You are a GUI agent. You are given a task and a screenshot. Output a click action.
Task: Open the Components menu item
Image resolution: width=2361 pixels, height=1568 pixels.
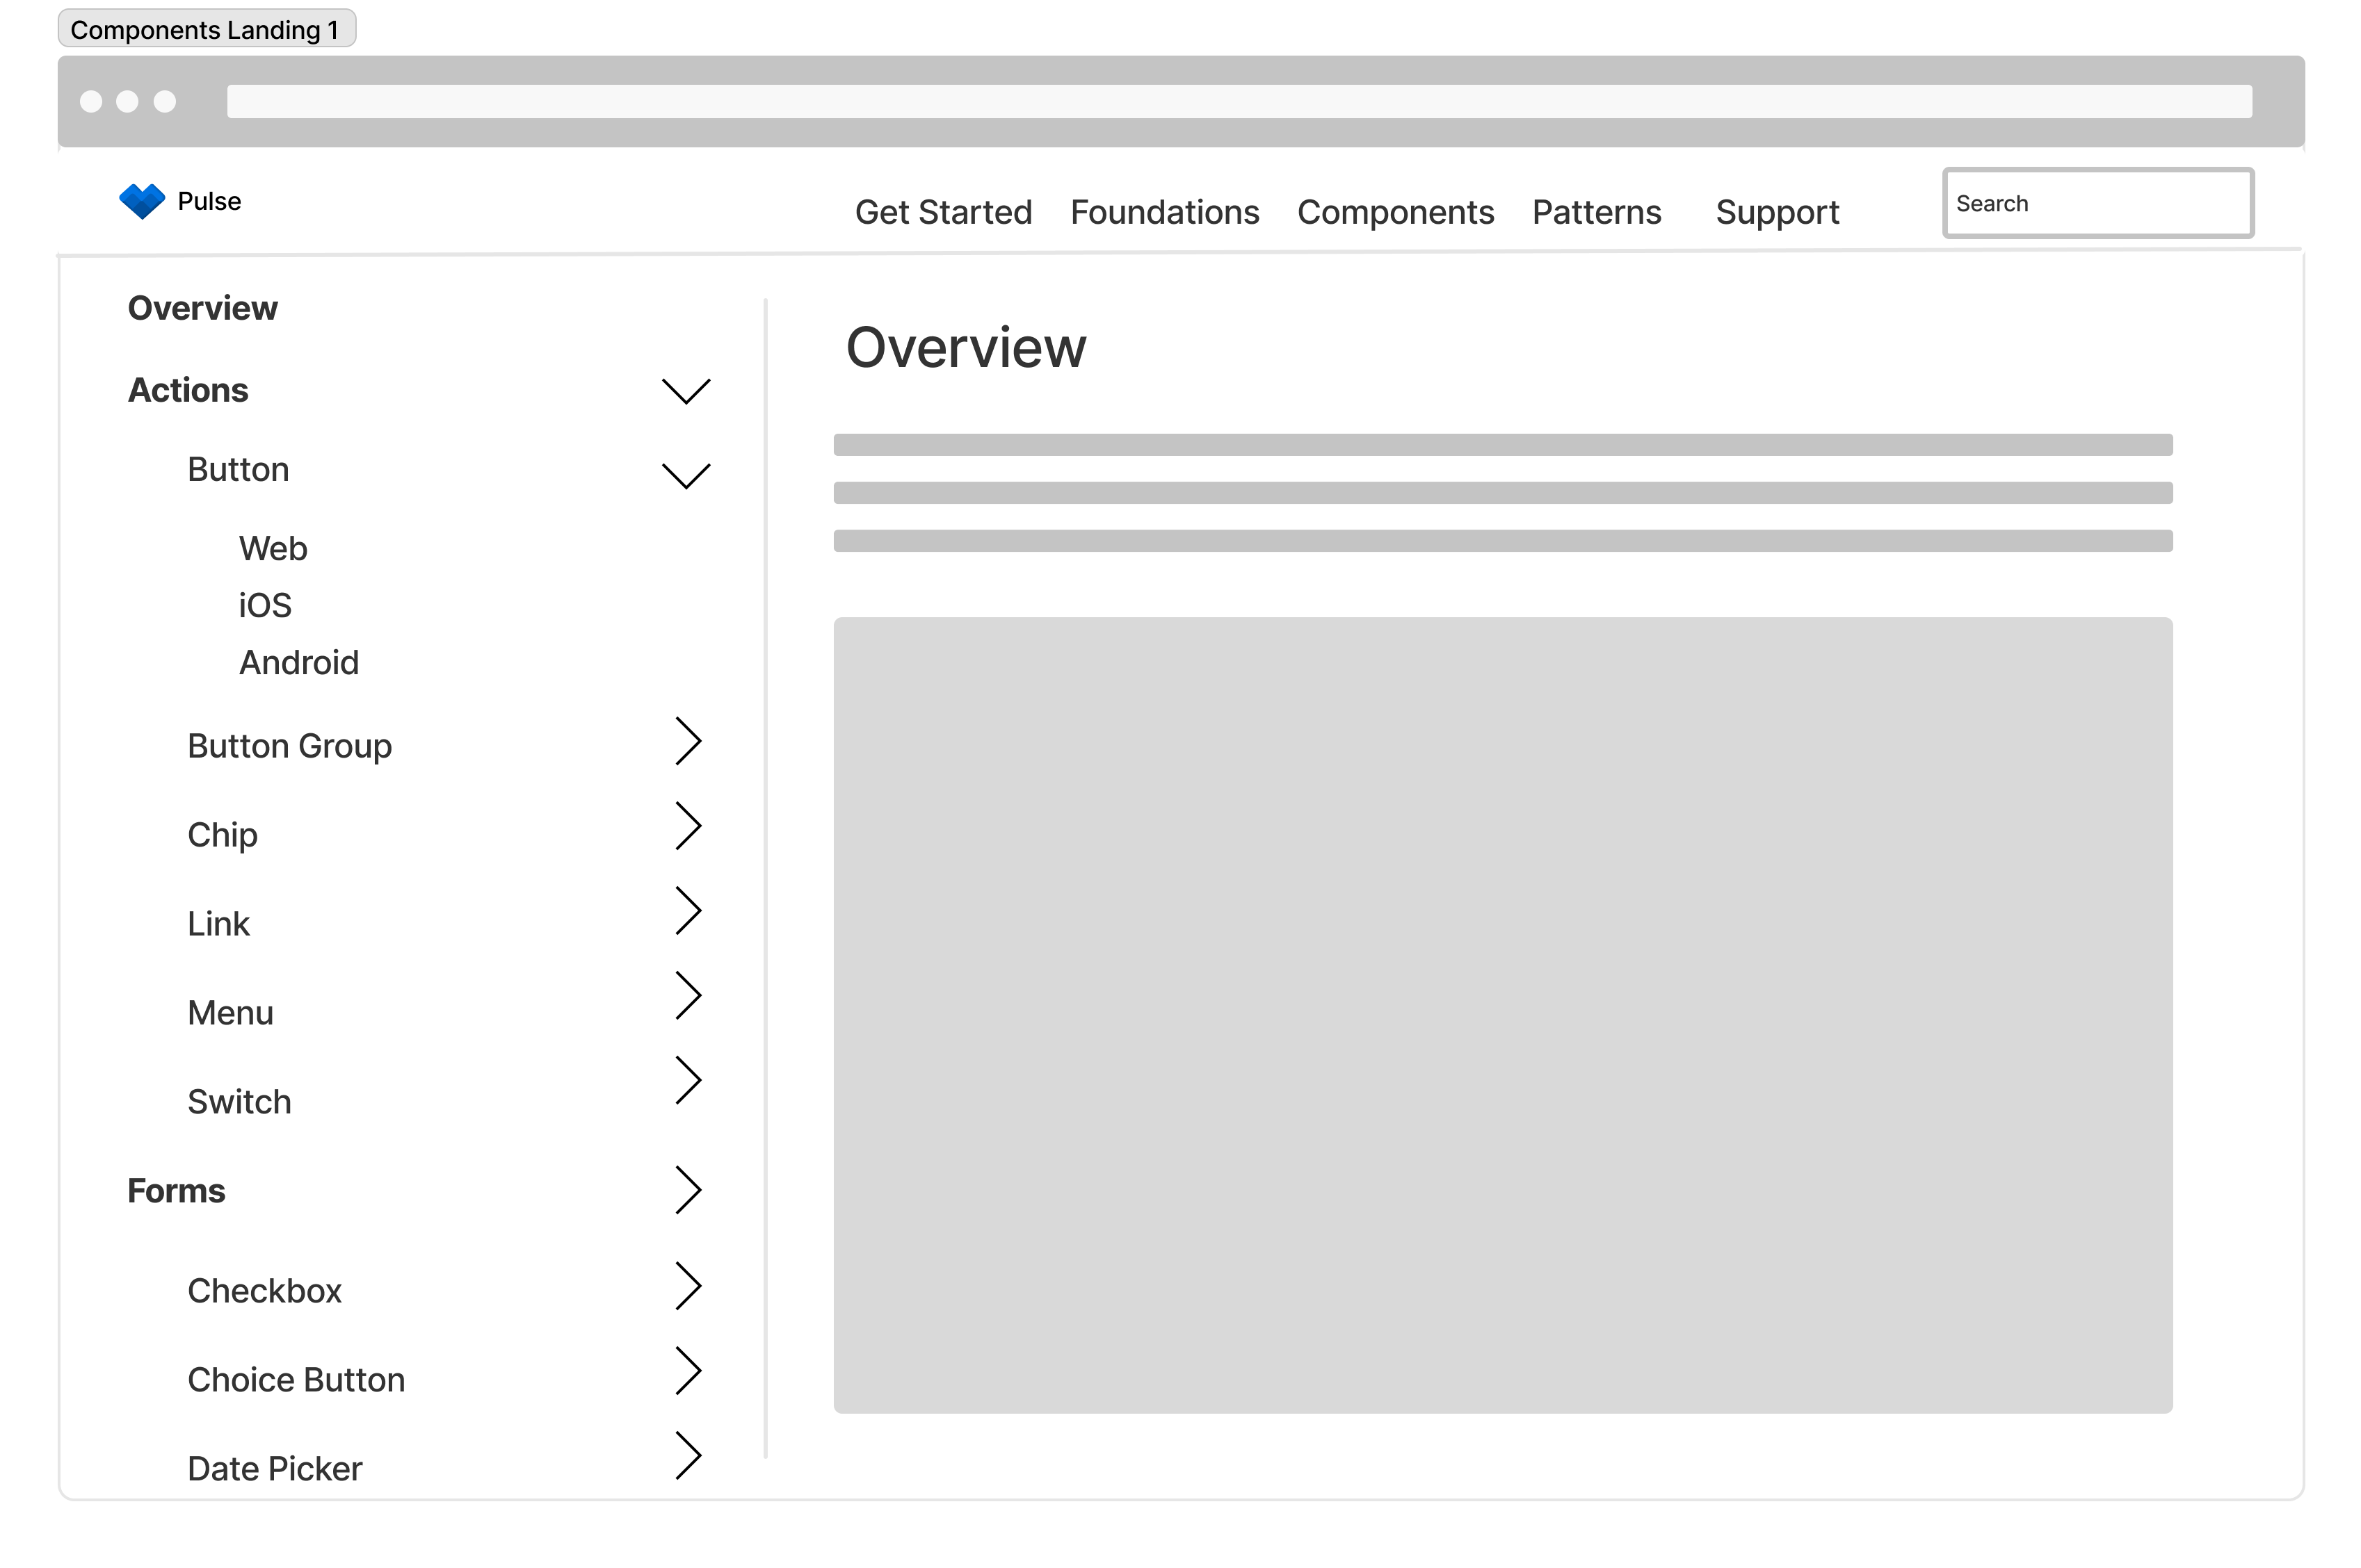point(1396,212)
